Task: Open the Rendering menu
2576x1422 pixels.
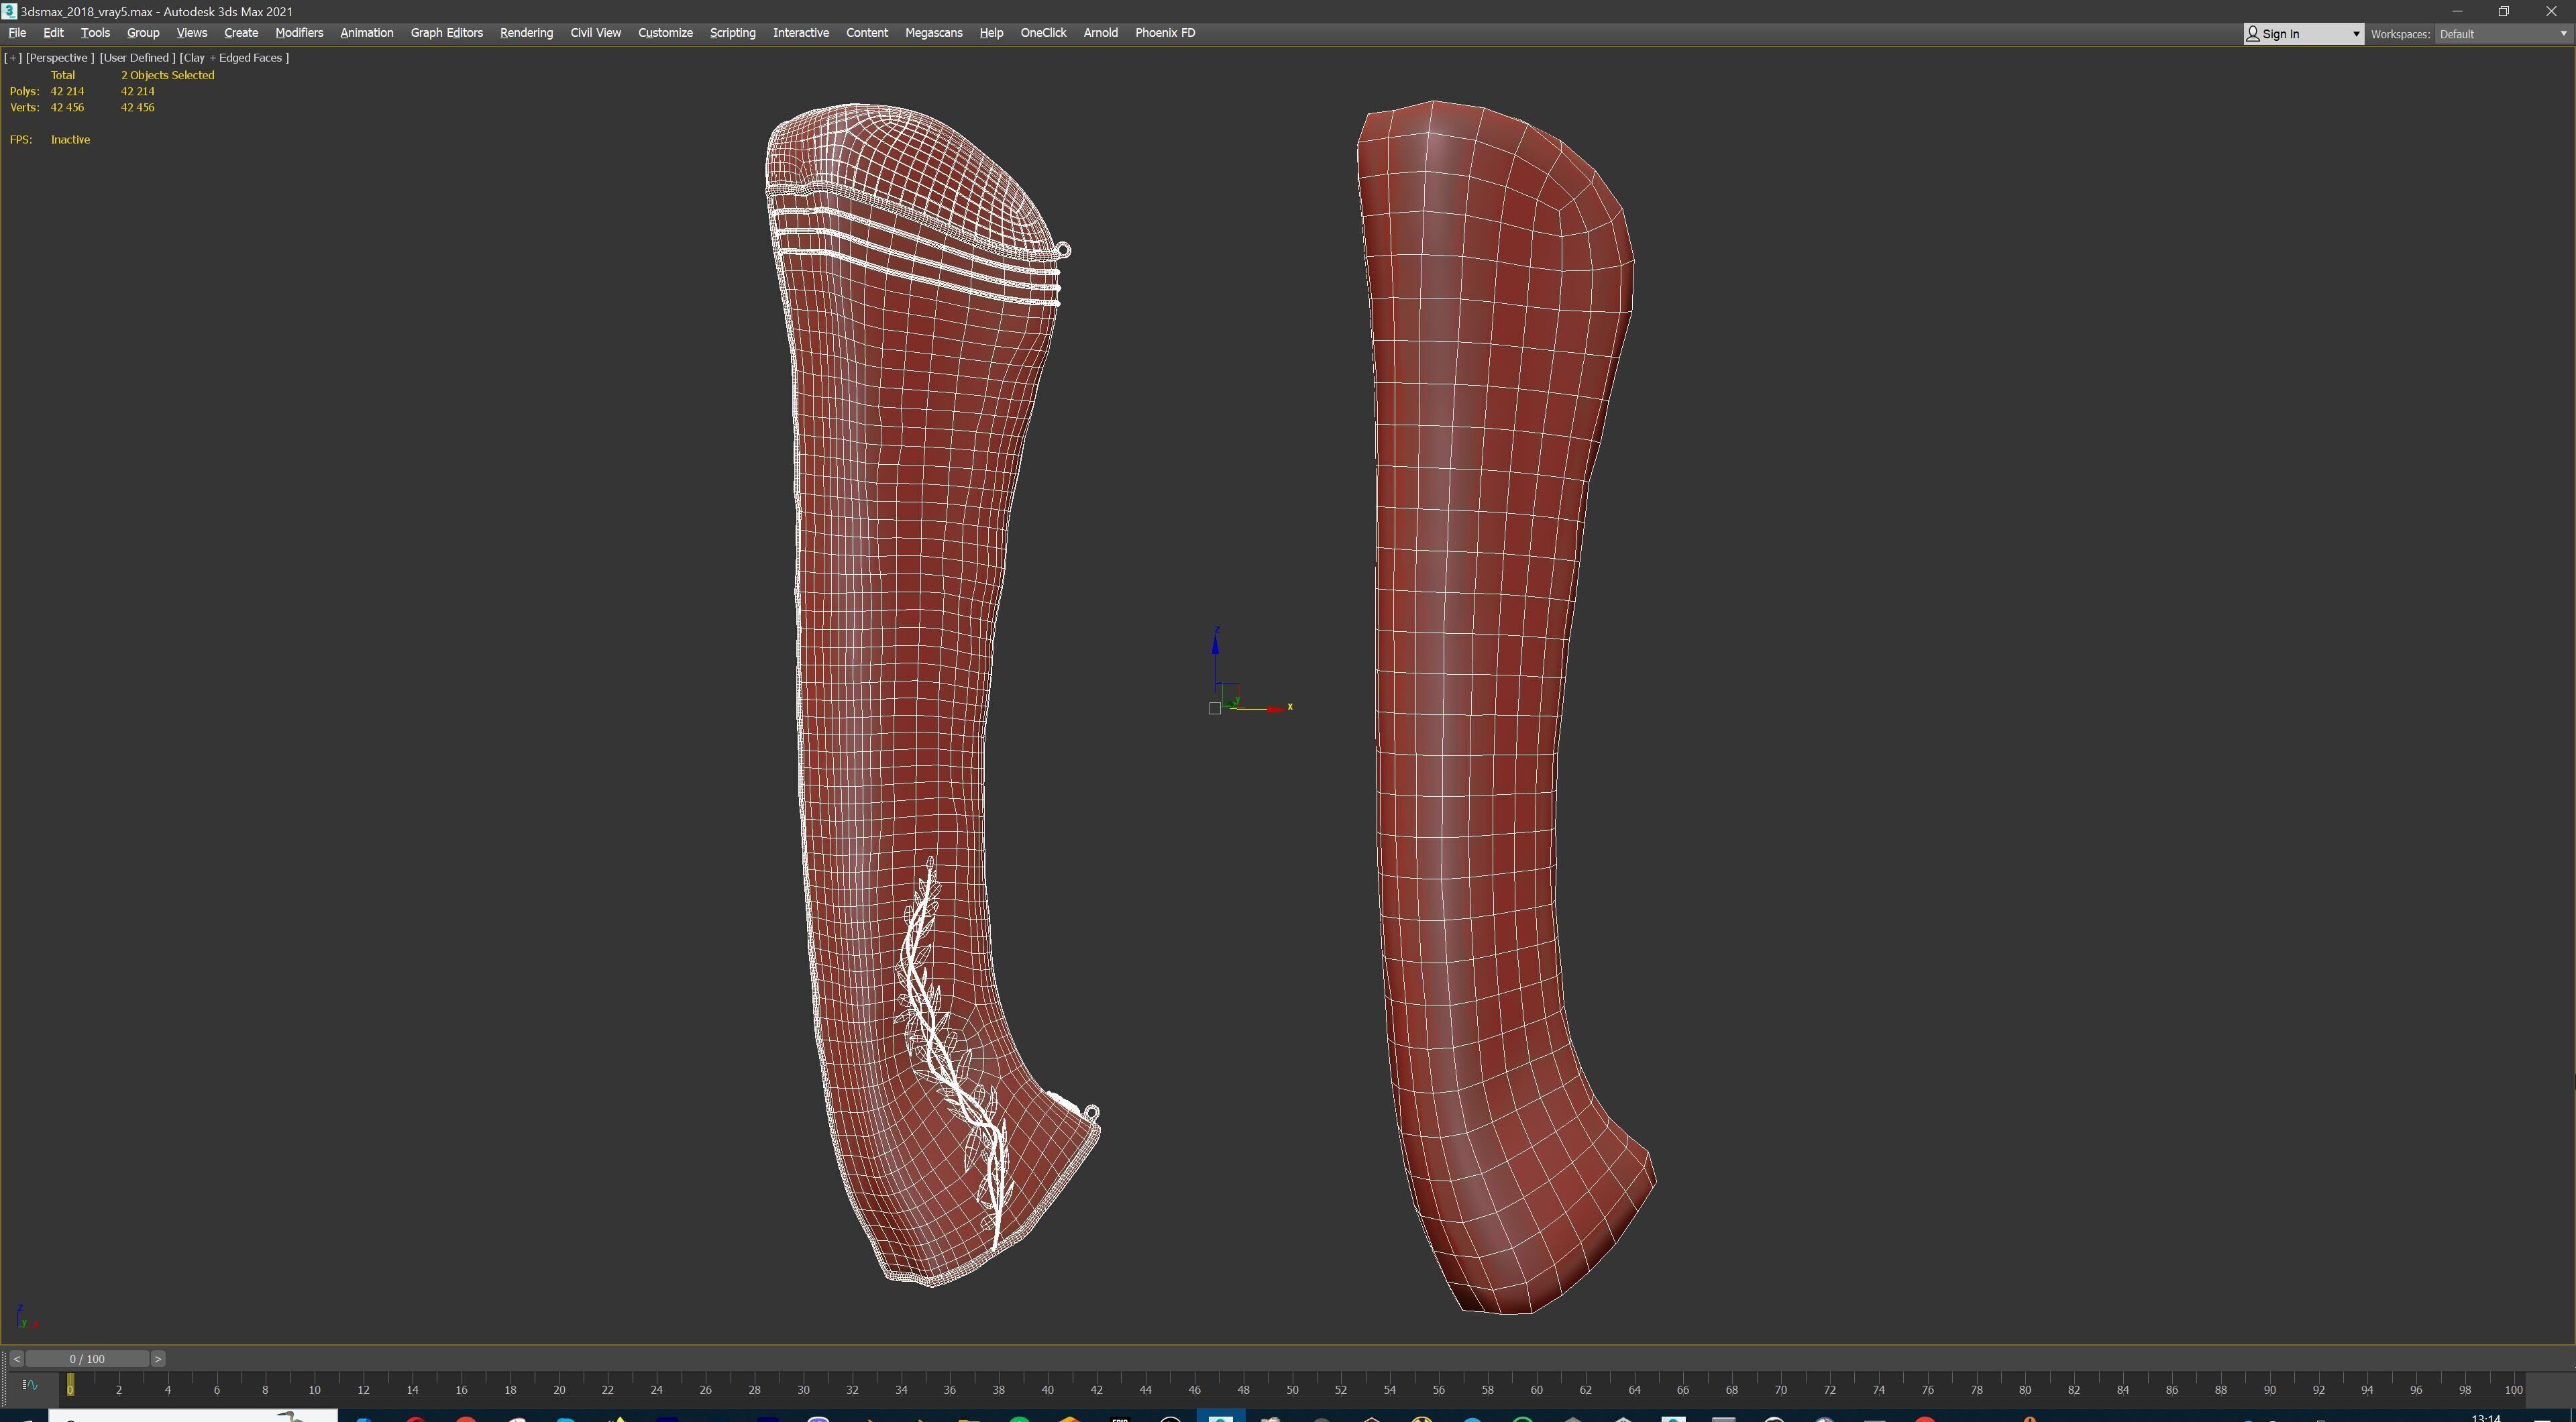Action: 526,33
